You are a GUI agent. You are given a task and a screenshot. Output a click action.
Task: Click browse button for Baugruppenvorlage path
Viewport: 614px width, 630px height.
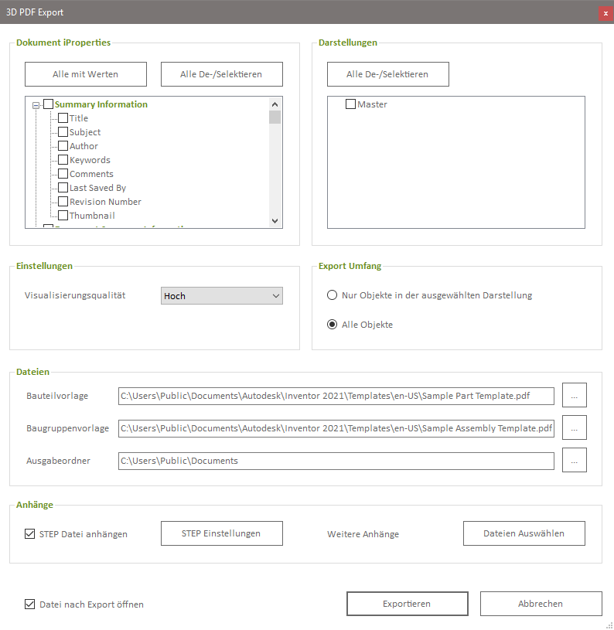point(574,427)
